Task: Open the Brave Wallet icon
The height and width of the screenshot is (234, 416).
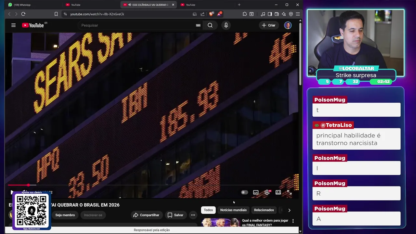Action: (x=277, y=14)
